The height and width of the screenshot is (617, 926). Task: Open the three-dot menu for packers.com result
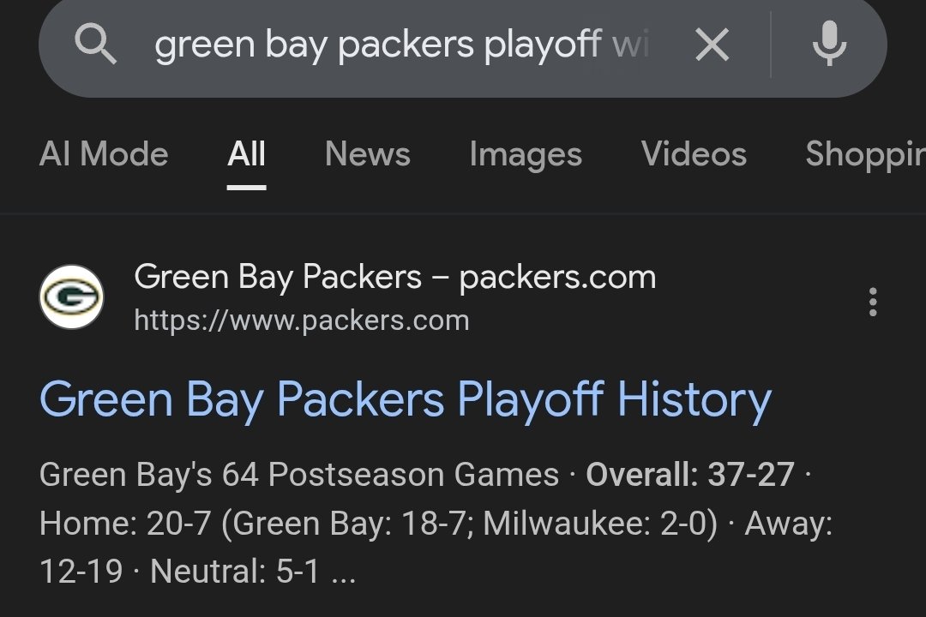click(x=873, y=303)
